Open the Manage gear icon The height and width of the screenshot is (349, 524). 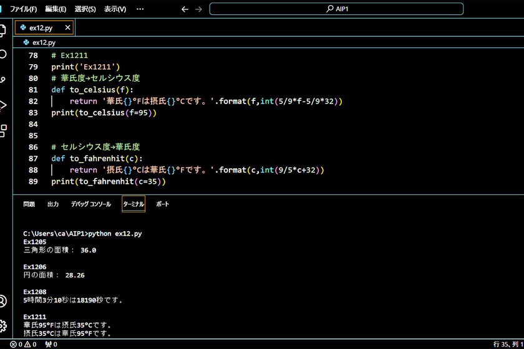pos(3,325)
